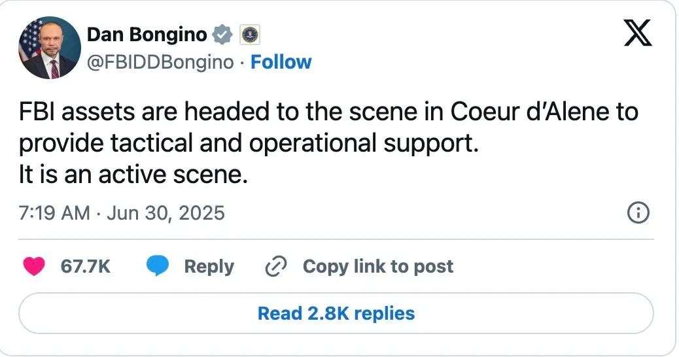This screenshot has height=357, width=679.
Task: Click the X logo
Action: point(637,33)
